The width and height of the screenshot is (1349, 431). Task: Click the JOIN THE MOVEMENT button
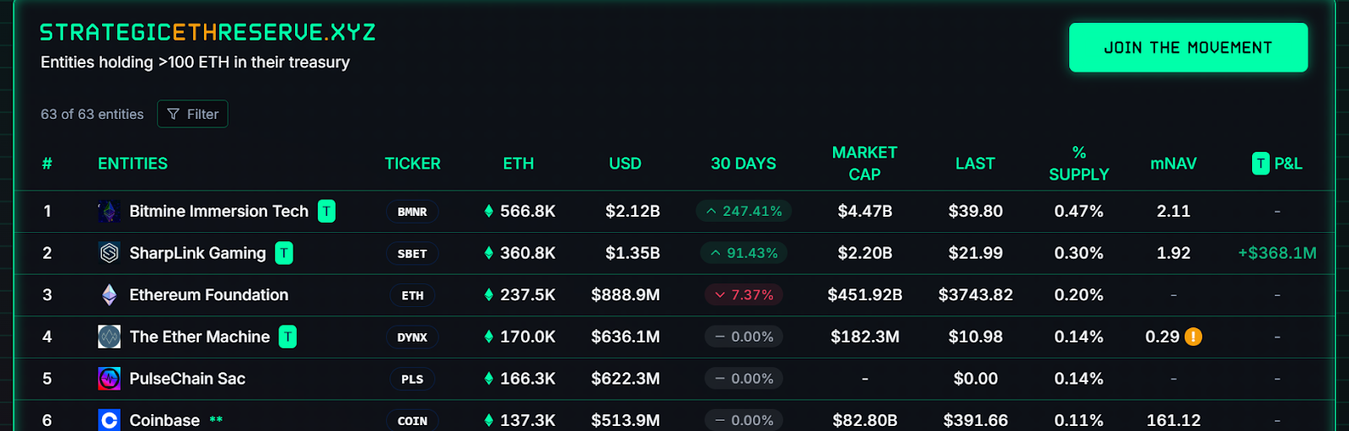1188,47
